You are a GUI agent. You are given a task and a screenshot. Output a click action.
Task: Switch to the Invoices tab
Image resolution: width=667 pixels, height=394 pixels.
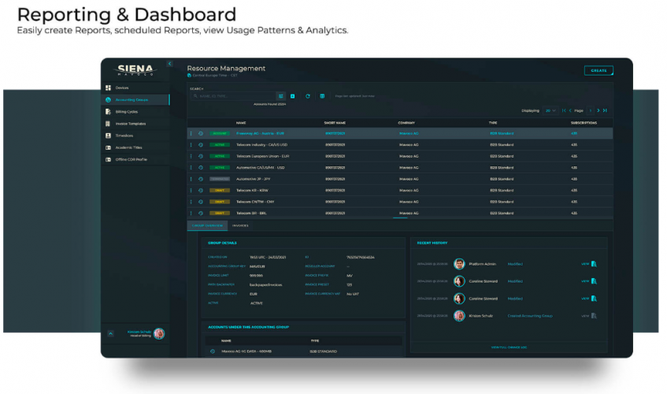240,225
